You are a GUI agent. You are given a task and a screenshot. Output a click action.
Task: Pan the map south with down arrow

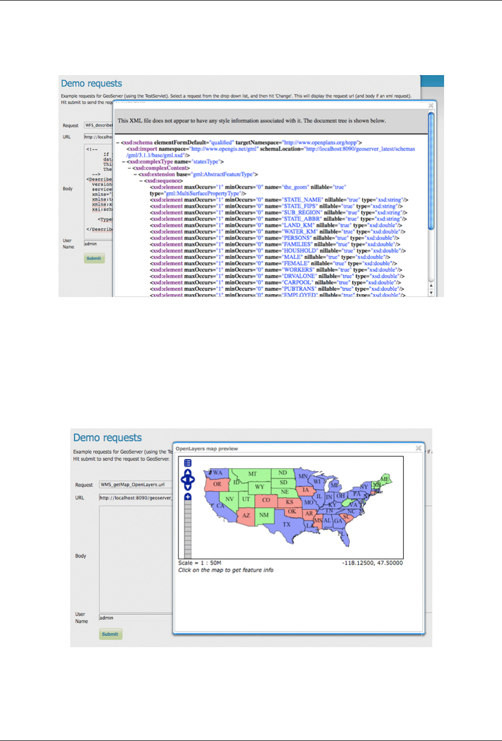[188, 487]
